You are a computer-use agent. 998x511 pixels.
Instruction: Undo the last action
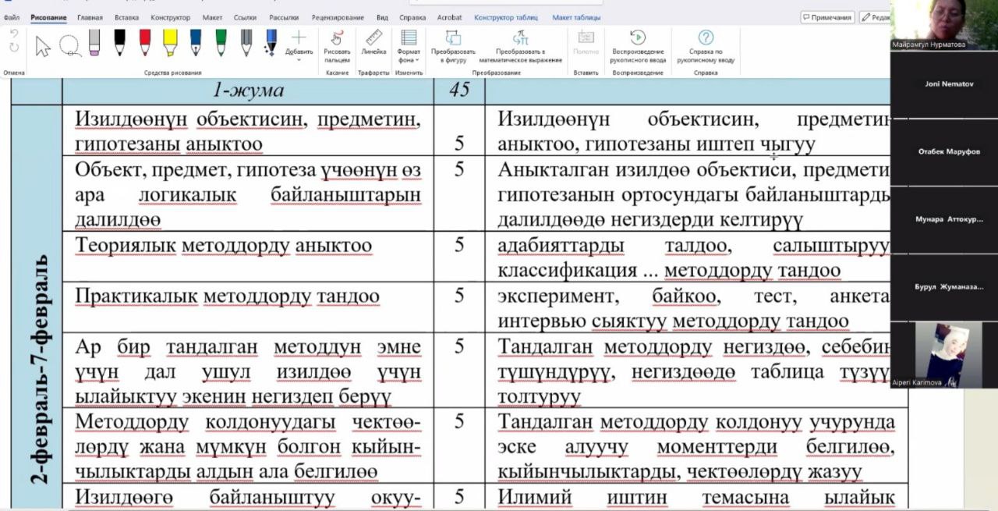[x=13, y=35]
